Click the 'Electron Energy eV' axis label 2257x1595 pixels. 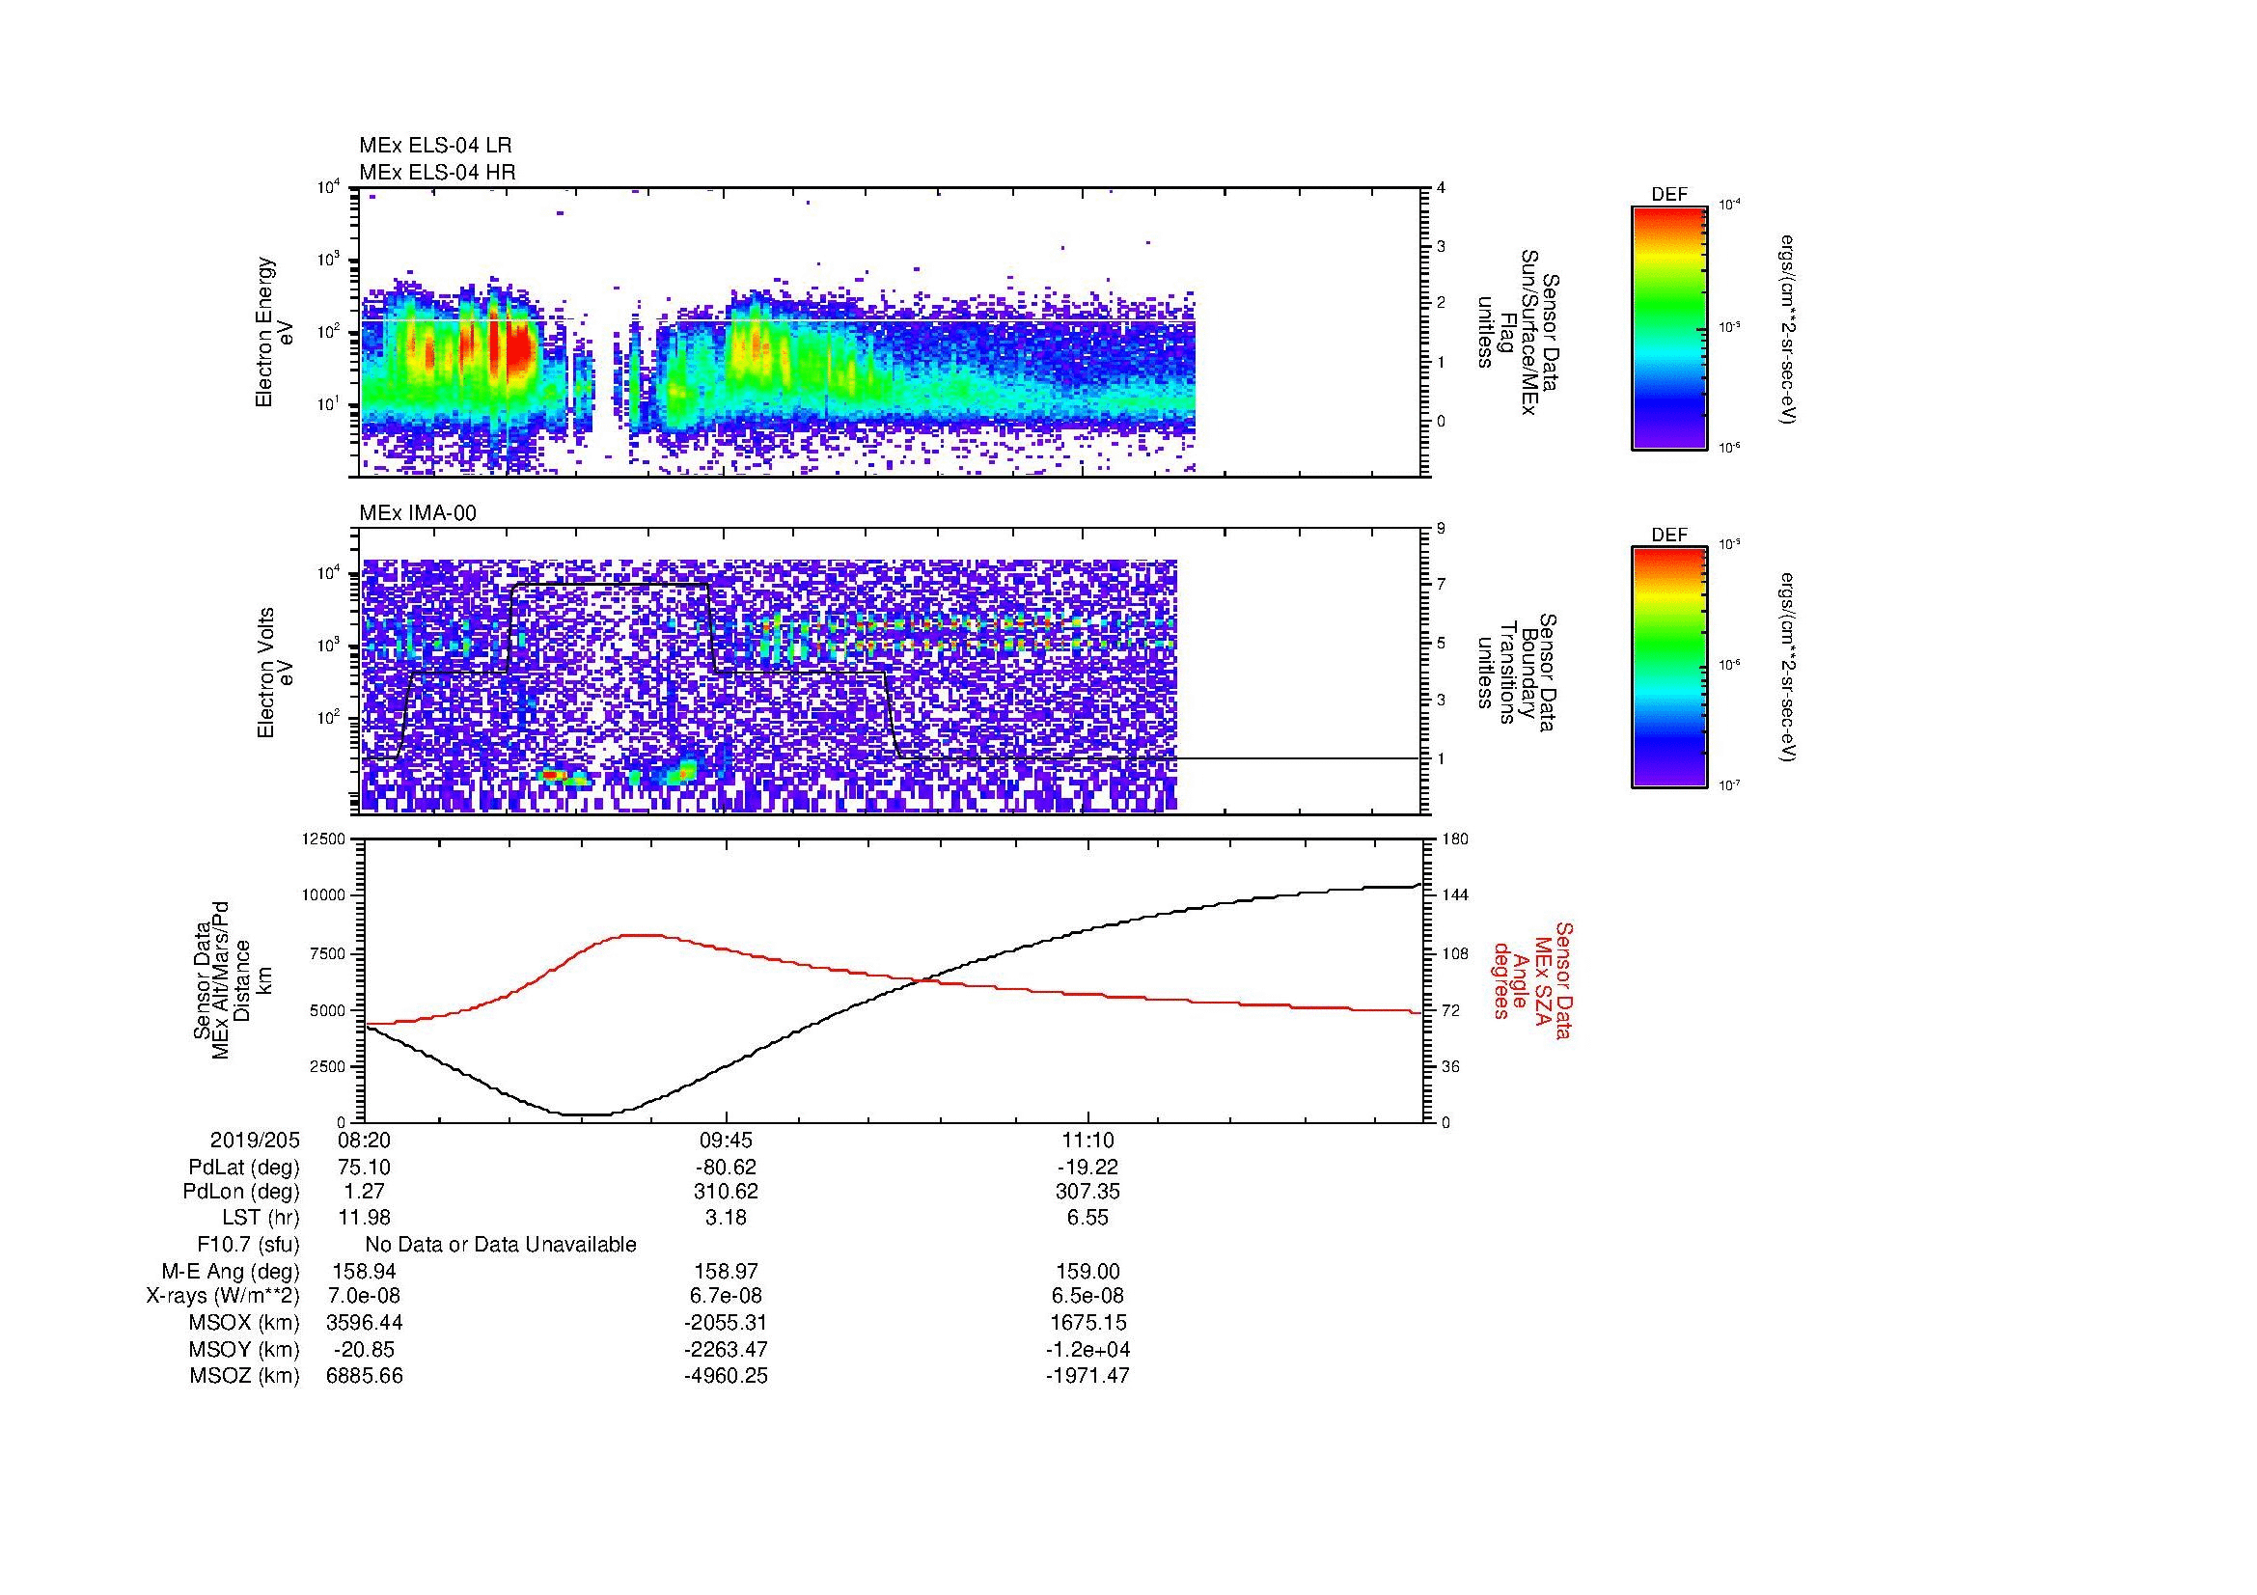tap(274, 332)
